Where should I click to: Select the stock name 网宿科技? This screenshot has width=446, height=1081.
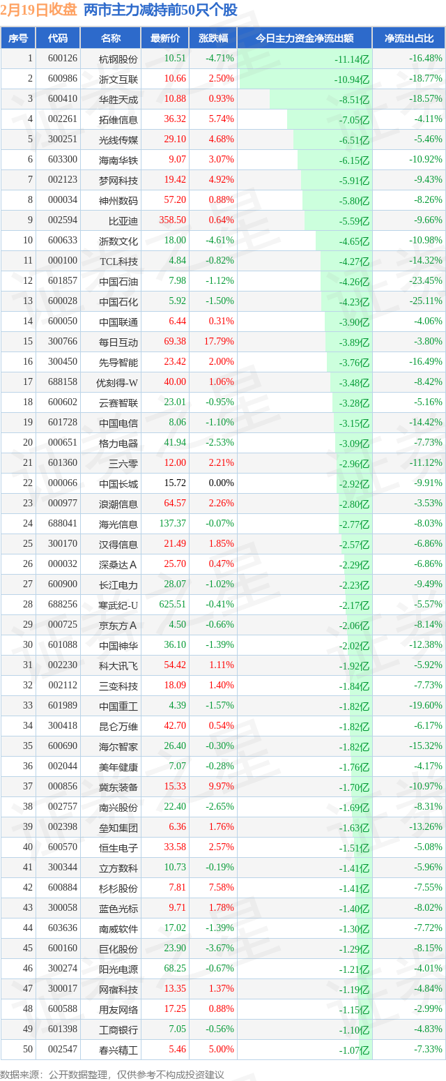click(x=118, y=990)
